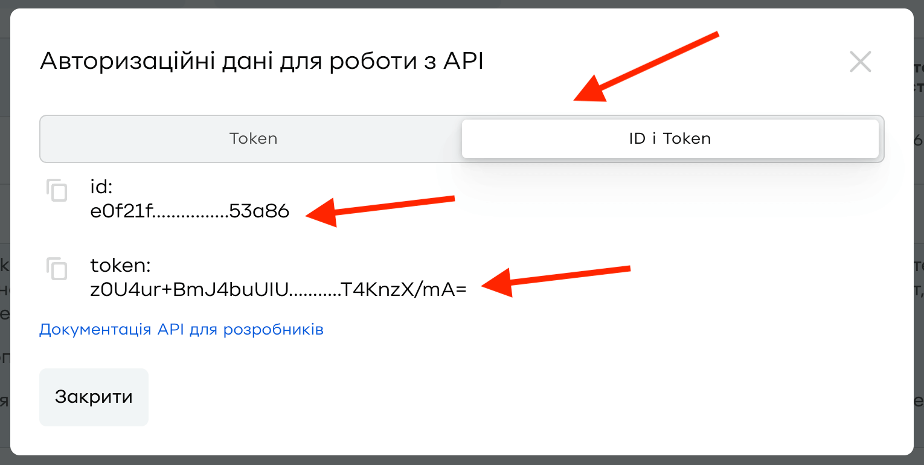Select the id value e0f21f...53a86

(190, 211)
